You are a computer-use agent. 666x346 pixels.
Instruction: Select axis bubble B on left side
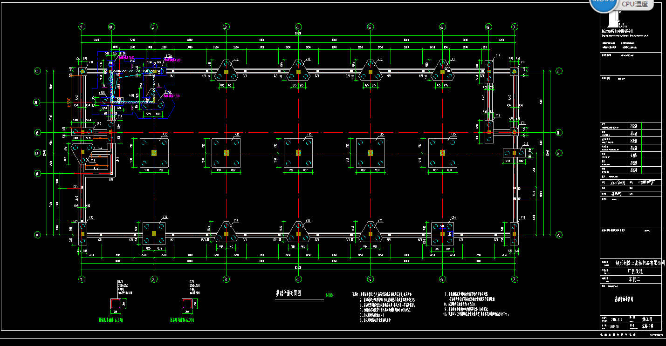point(37,153)
